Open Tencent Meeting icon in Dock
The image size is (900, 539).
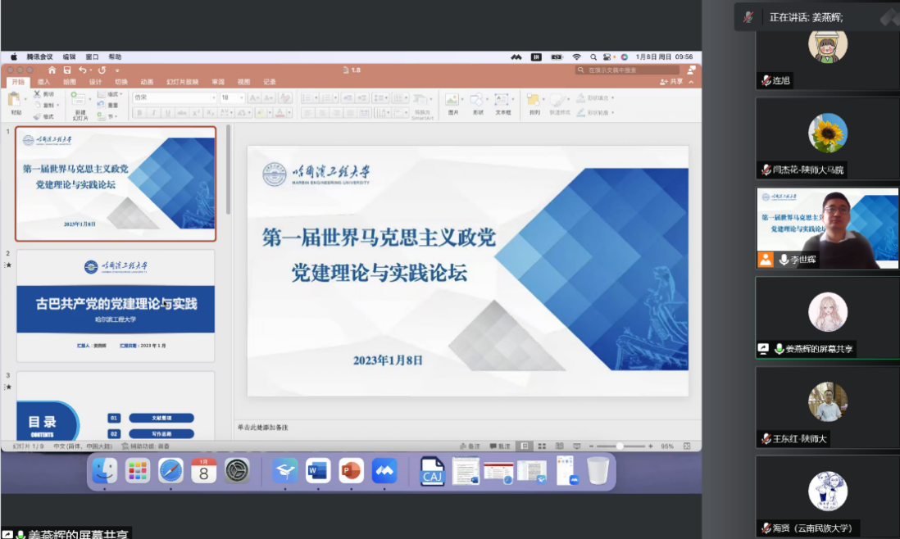(x=384, y=470)
